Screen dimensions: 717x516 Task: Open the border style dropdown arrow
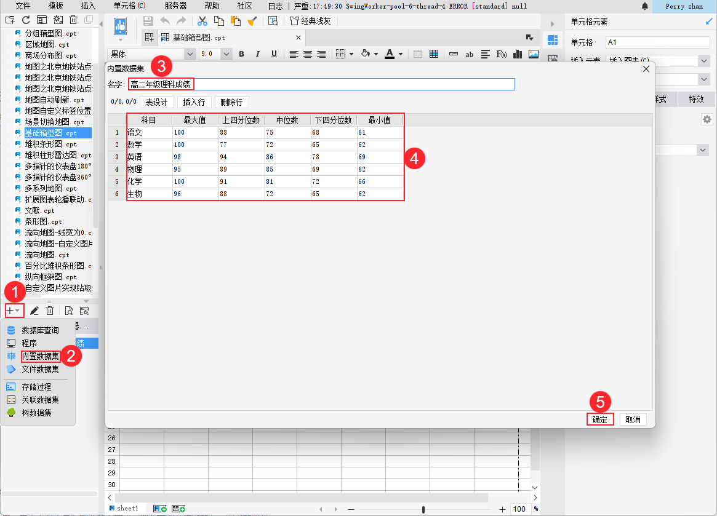[x=351, y=54]
